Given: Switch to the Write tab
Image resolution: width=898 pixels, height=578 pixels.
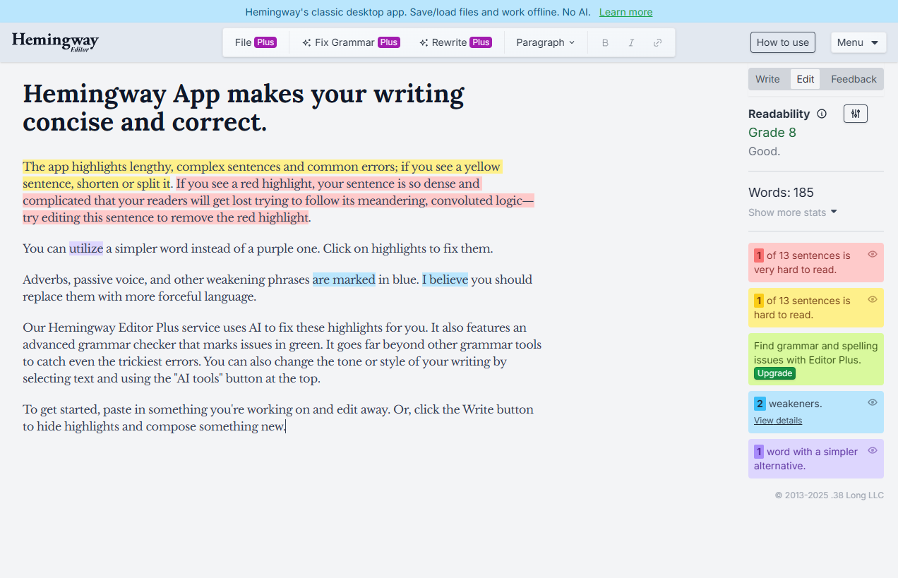Looking at the screenshot, I should (x=768, y=79).
